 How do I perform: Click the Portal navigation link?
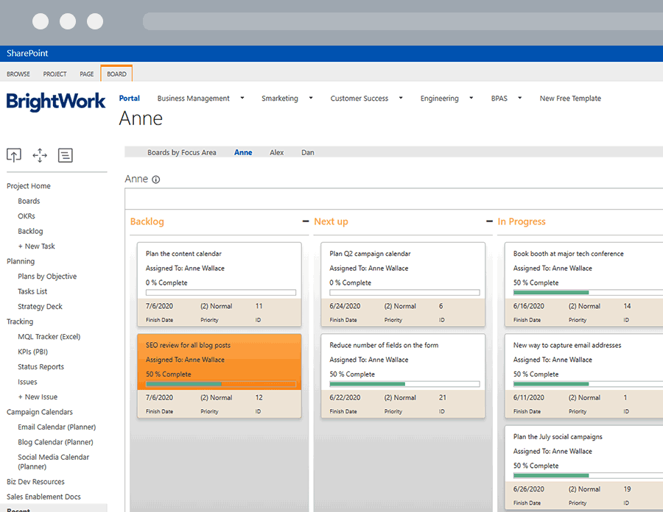(x=130, y=99)
